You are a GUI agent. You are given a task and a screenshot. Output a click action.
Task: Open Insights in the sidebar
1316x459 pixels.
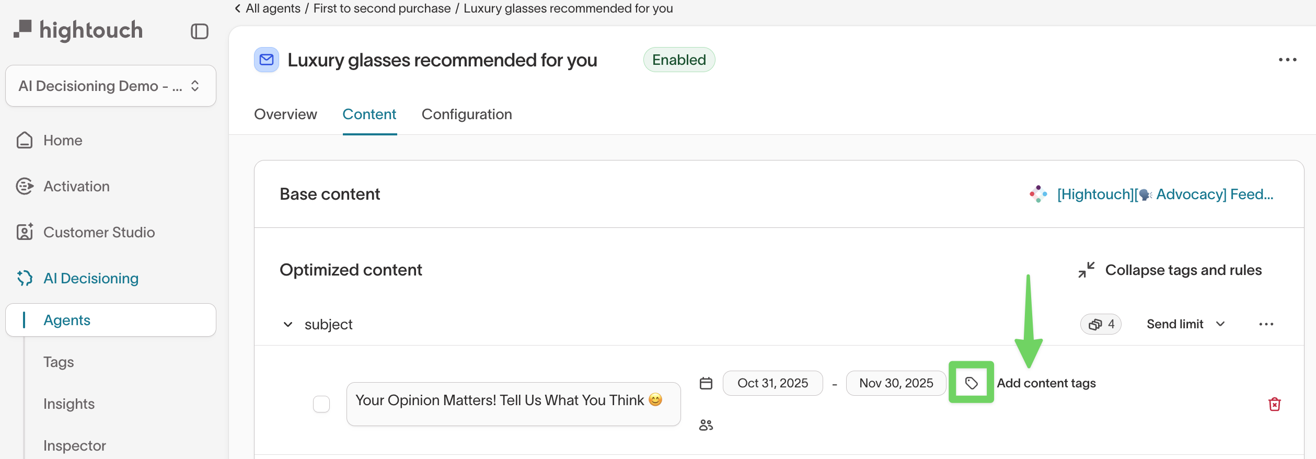(69, 404)
